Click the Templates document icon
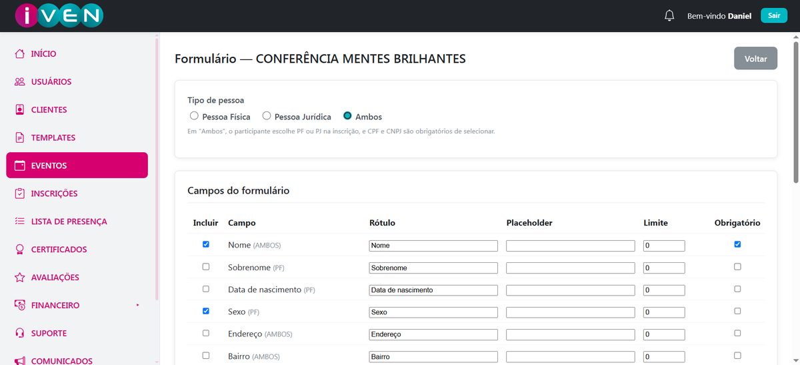Image resolution: width=800 pixels, height=365 pixels. tap(19, 138)
